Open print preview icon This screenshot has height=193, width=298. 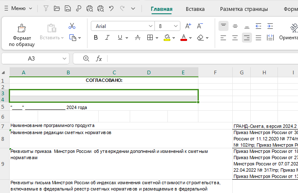click(100, 8)
